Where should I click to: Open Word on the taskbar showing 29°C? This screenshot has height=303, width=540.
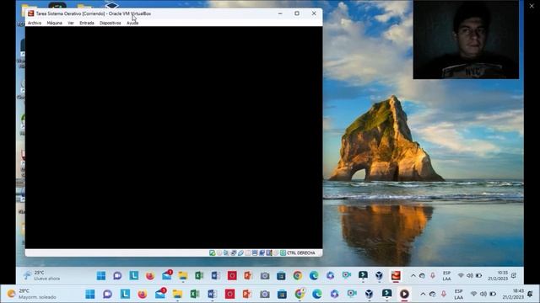[212, 294]
